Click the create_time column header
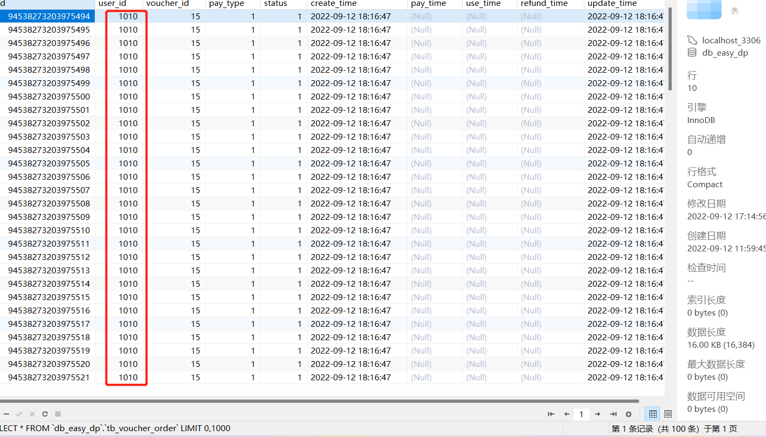Viewport: 766px width, 437px height. [x=333, y=4]
